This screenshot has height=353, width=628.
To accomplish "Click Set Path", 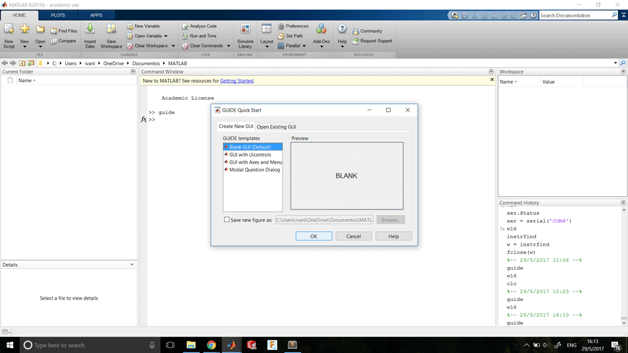I will (x=290, y=36).
